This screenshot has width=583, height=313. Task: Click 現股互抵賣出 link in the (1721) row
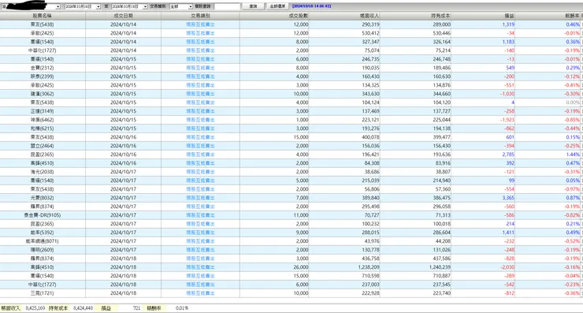pyautogui.click(x=200, y=293)
